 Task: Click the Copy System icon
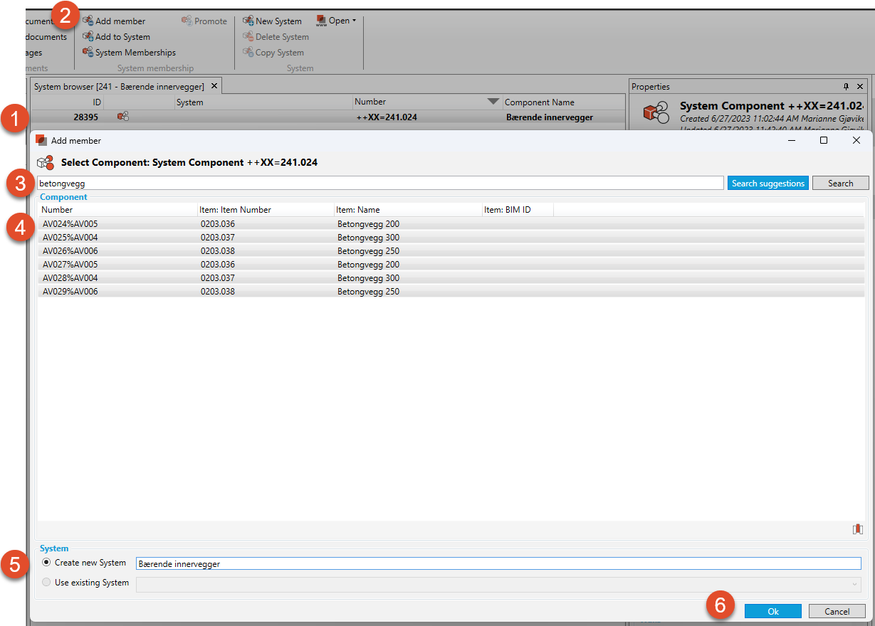pos(248,53)
